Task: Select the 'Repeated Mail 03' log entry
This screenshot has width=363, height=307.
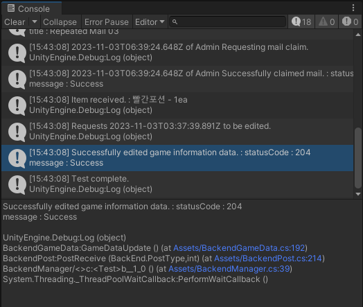Action: pyautogui.click(x=177, y=34)
